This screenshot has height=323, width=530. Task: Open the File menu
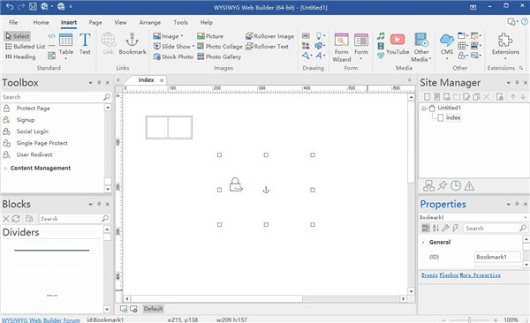pyautogui.click(x=13, y=22)
